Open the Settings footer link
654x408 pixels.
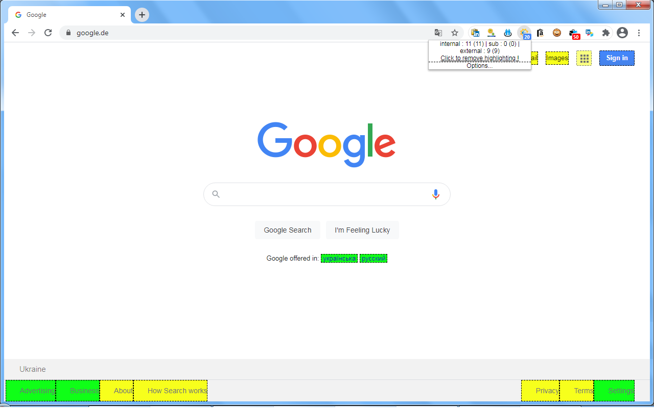point(614,391)
